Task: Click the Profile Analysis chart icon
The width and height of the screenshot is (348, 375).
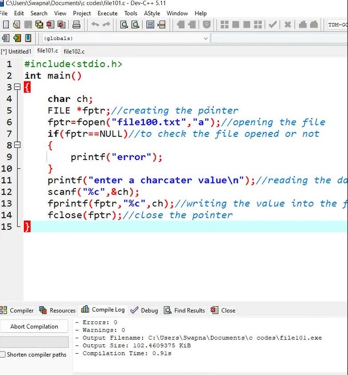Action: click(303, 24)
